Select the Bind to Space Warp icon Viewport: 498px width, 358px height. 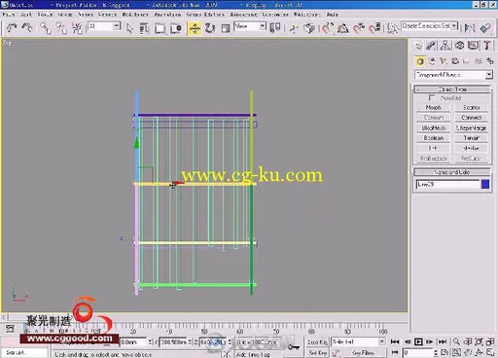point(77,28)
